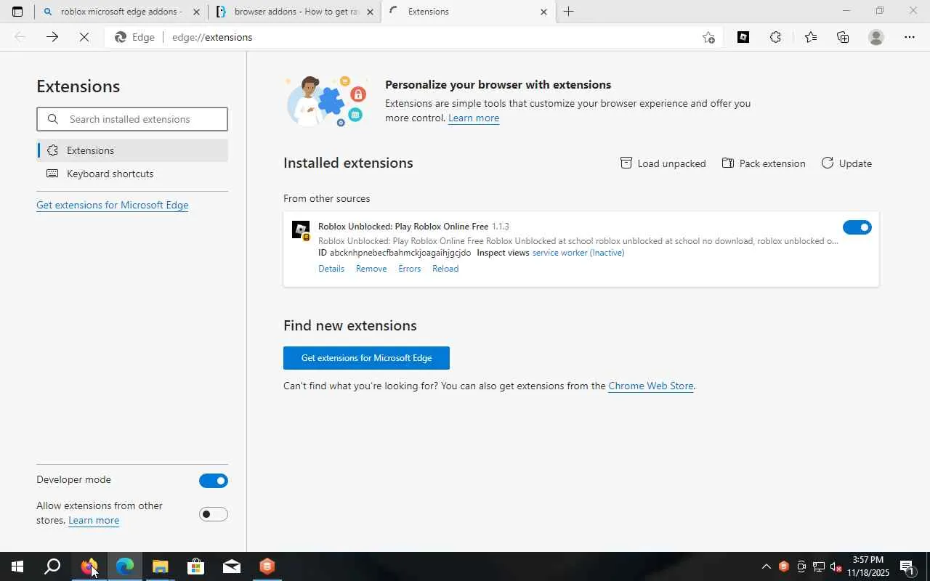Open the tab actions menu icon
Image resolution: width=930 pixels, height=581 pixels.
(17, 12)
